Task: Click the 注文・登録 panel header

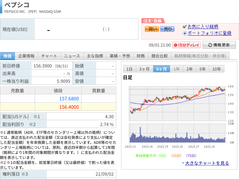Action: 153,21
